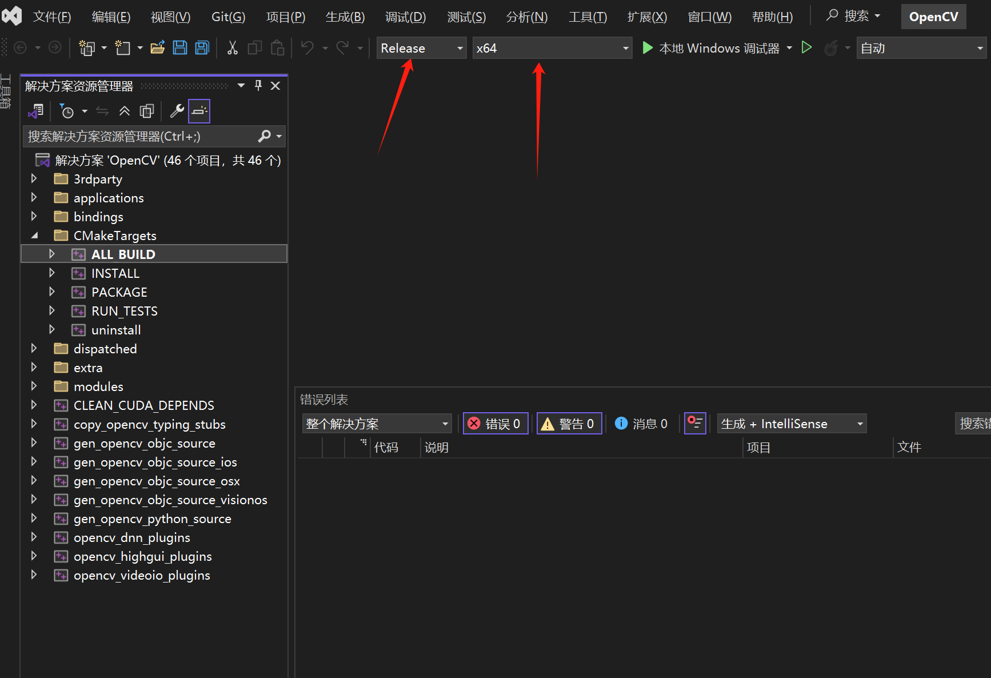Click the save all files icon
The image size is (991, 678).
202,48
